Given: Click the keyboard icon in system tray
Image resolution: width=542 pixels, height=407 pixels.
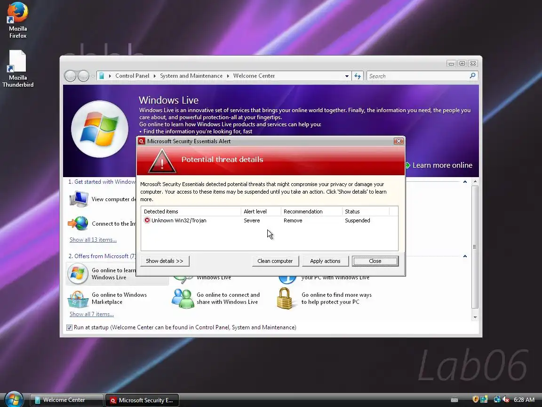Looking at the screenshot, I should (x=454, y=400).
